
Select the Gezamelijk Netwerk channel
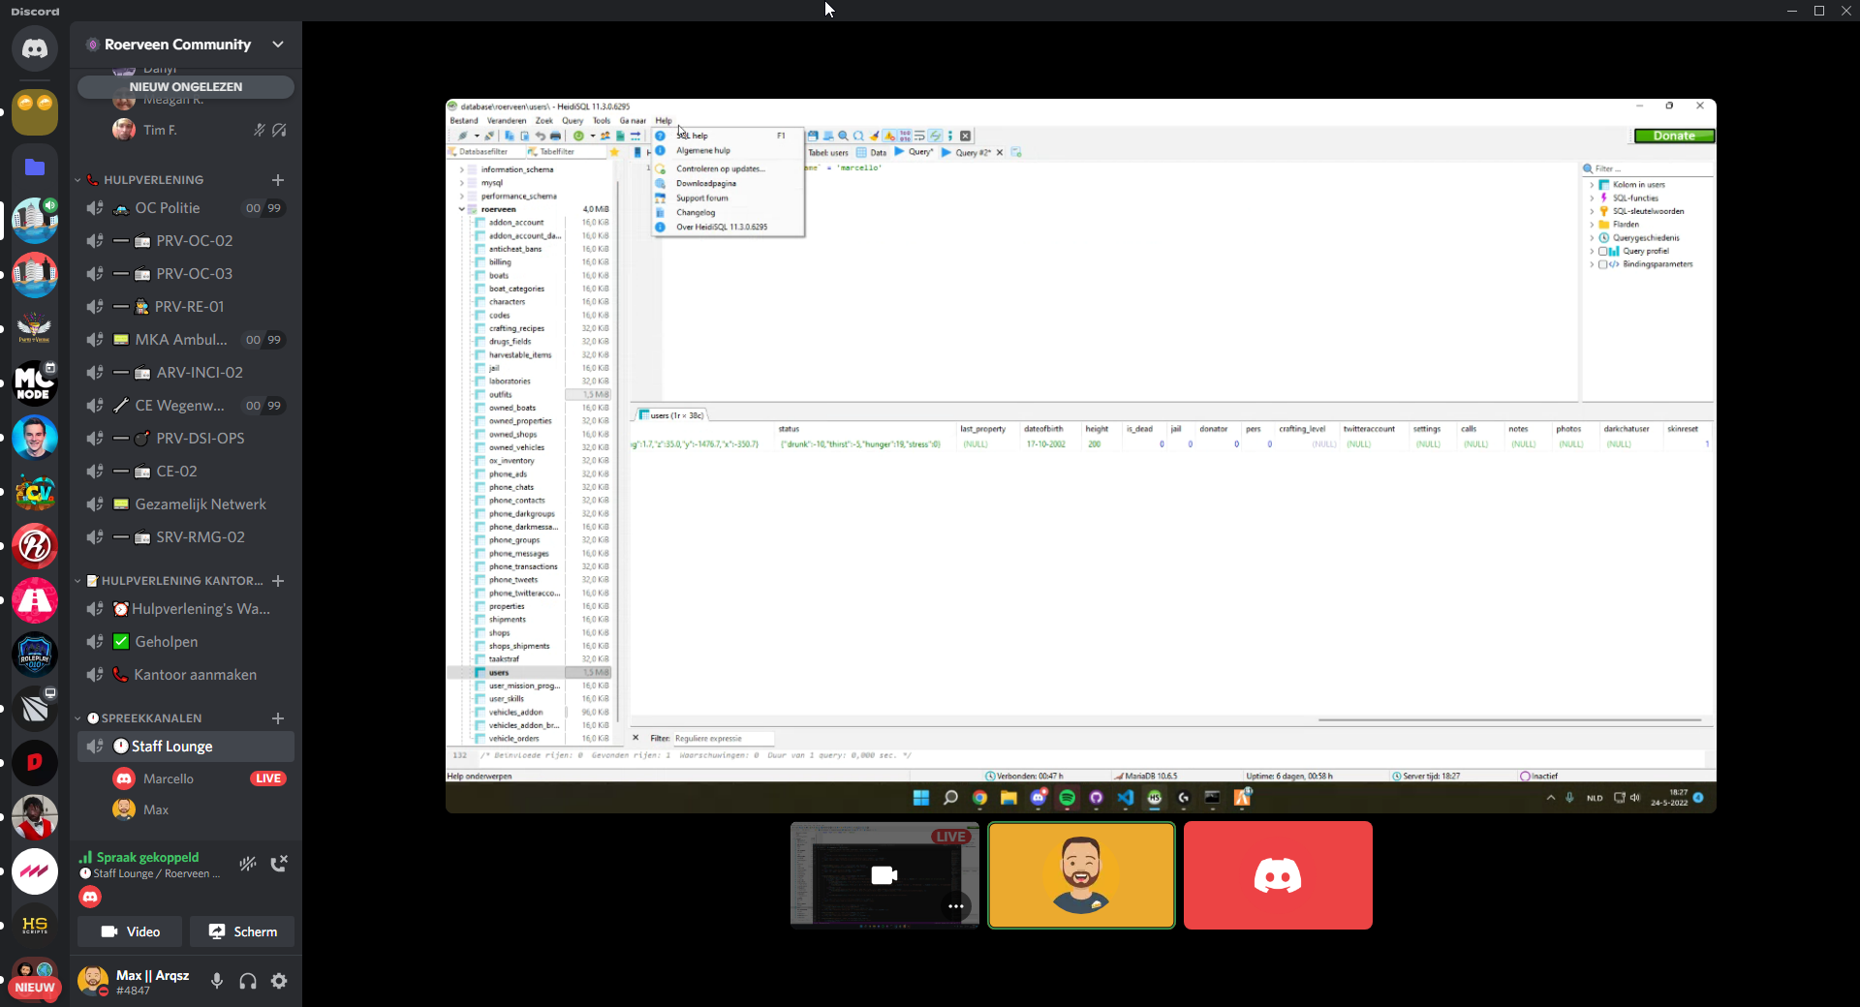(x=200, y=504)
